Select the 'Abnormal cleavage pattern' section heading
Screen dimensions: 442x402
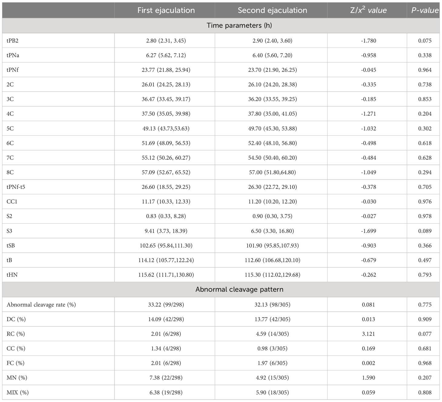click(239, 290)
